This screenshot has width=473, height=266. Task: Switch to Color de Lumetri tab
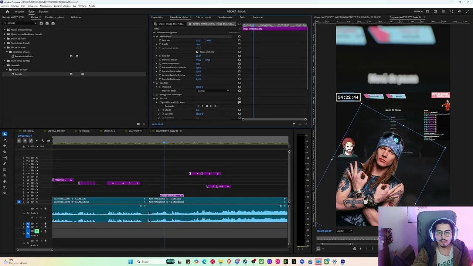point(203,17)
